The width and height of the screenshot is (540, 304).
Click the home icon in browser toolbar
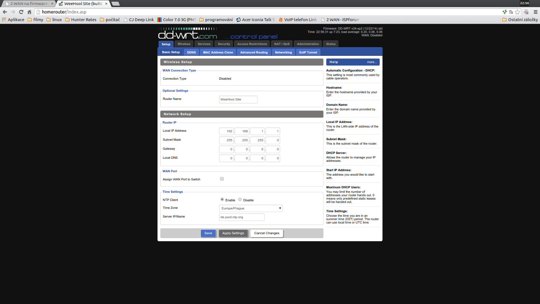click(x=29, y=12)
